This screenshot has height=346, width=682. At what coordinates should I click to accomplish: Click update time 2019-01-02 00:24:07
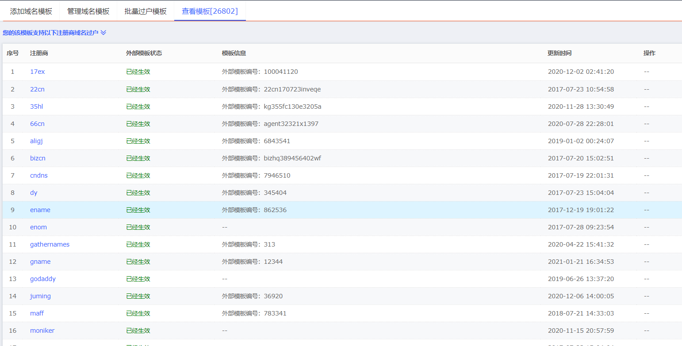tap(581, 141)
